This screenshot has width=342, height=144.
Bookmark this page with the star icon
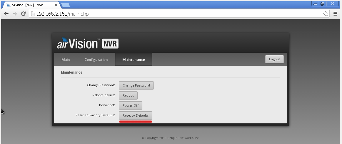pos(326,14)
